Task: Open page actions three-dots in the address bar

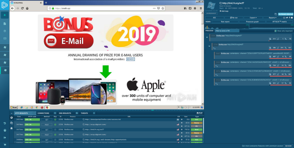Action: pos(154,8)
